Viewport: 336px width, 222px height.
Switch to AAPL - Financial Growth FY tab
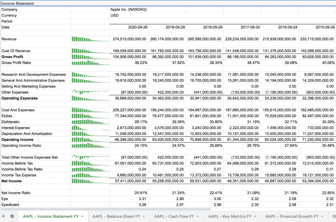click(x=292, y=216)
